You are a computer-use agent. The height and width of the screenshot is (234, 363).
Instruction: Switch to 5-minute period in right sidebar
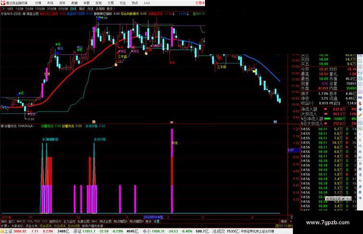(360, 140)
